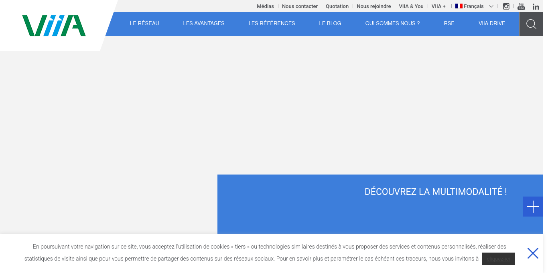Click the cliquez-ici cookie settings button
This screenshot has width=548, height=273.
498,259
